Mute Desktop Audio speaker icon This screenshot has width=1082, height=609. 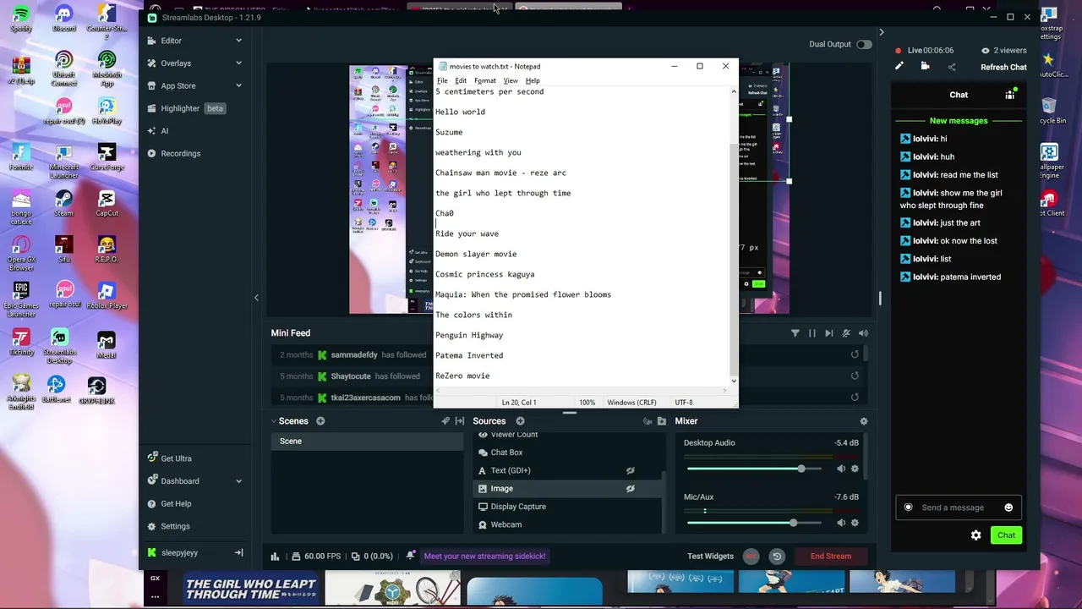(x=841, y=469)
